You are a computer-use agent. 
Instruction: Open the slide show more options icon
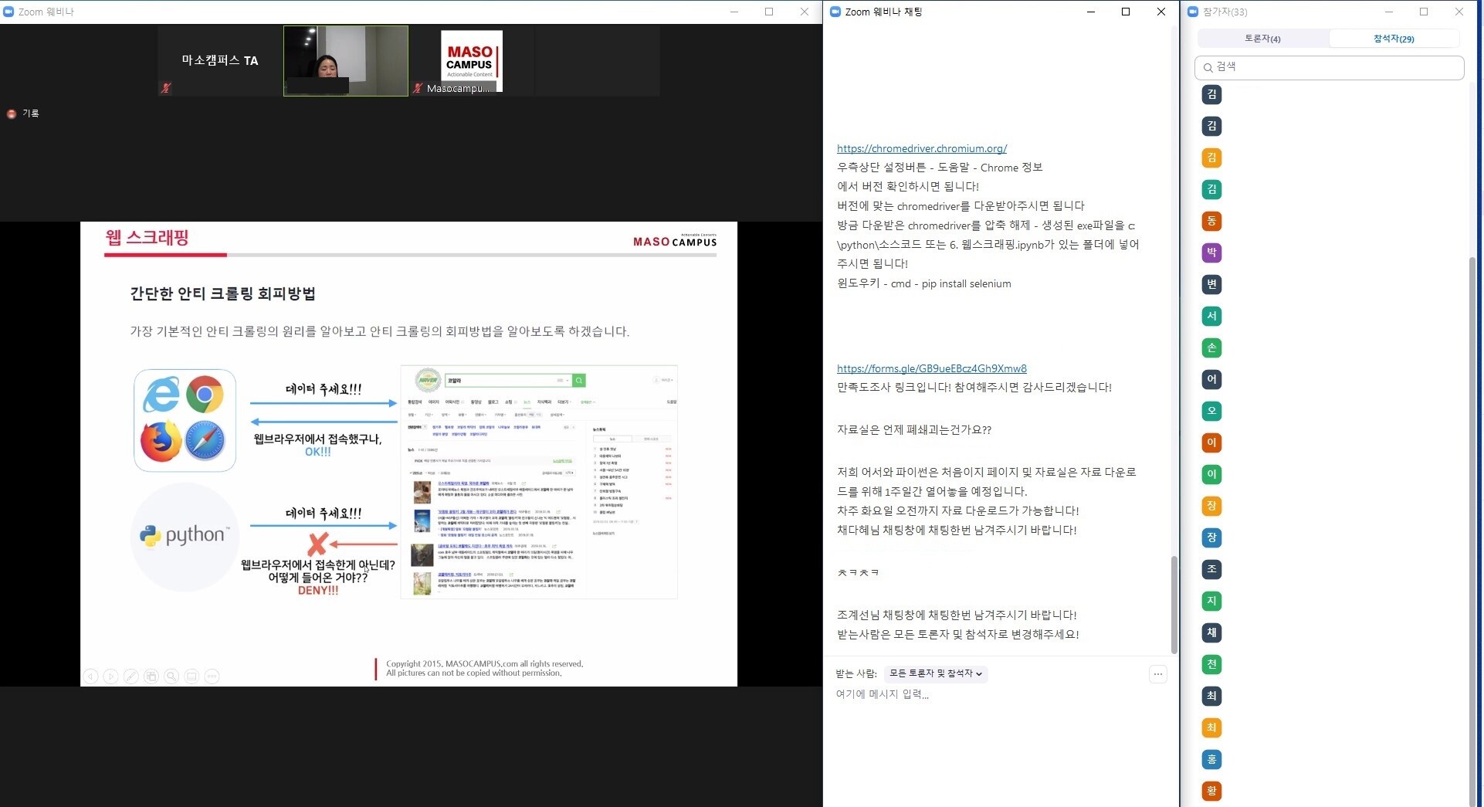click(212, 676)
